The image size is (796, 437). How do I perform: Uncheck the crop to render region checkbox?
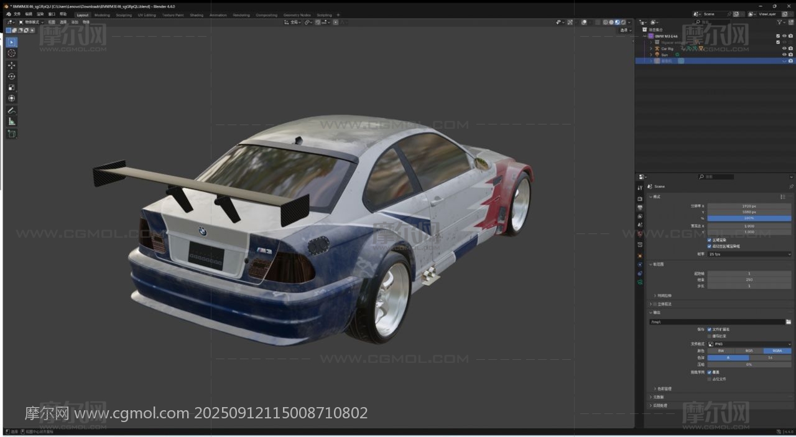coord(710,246)
